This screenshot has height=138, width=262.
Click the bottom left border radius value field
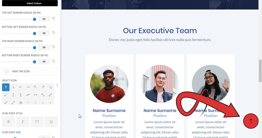click(44, 33)
